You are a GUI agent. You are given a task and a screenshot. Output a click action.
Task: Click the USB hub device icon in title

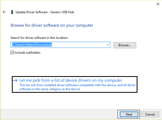pyautogui.click(x=12, y=12)
